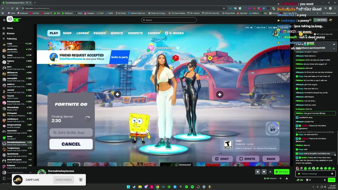Open the Fortnite EMOTE button
This screenshot has height=190, width=338.
click(247, 159)
